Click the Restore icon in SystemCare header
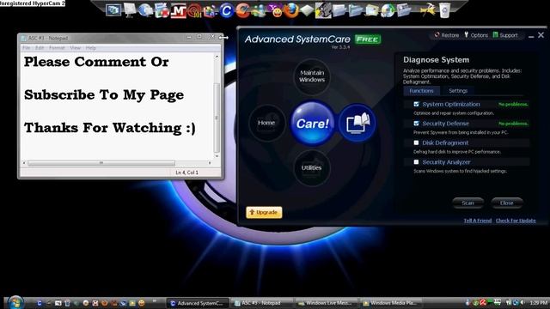This screenshot has height=309, width=550. [x=447, y=35]
